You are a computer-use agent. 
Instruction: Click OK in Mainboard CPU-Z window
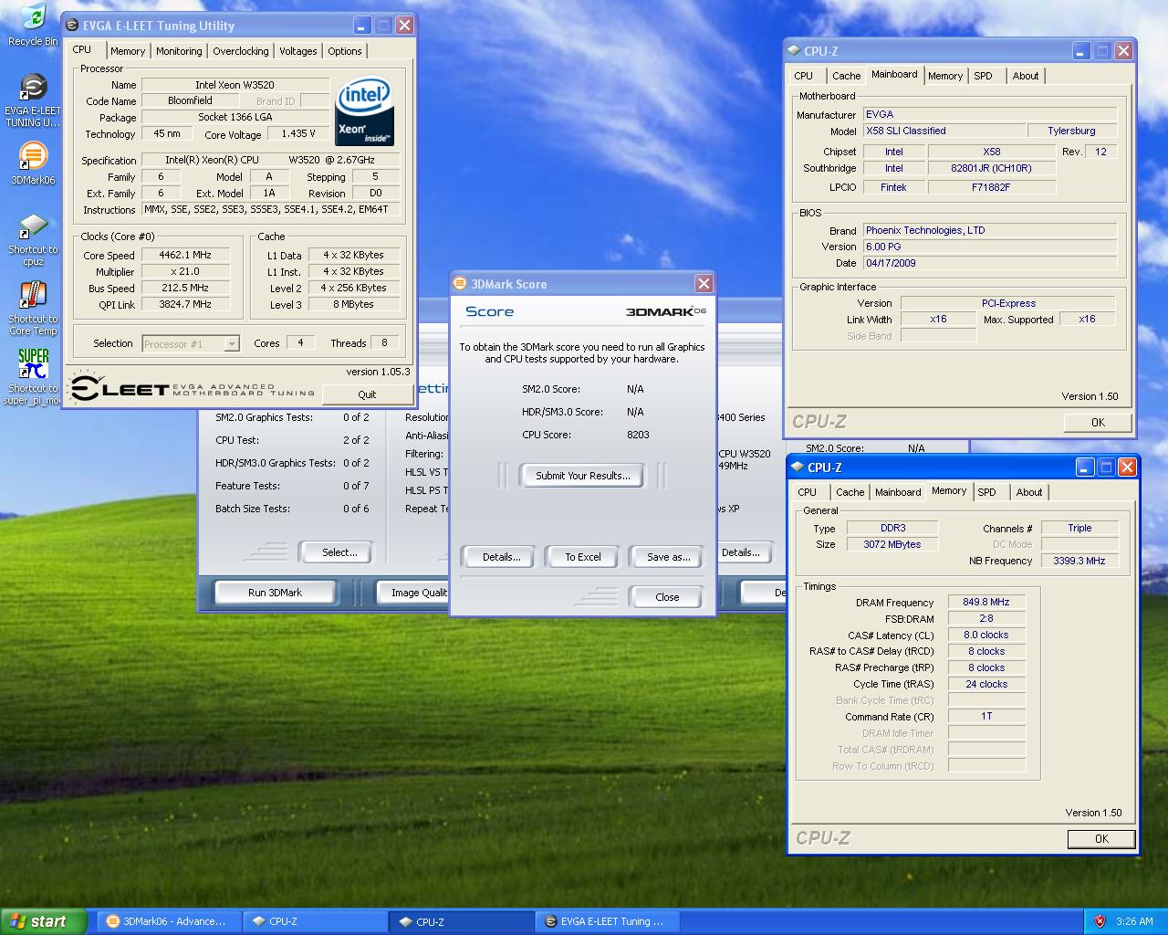1098,423
